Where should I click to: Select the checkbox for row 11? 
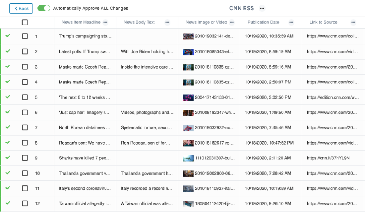[x=25, y=188]
